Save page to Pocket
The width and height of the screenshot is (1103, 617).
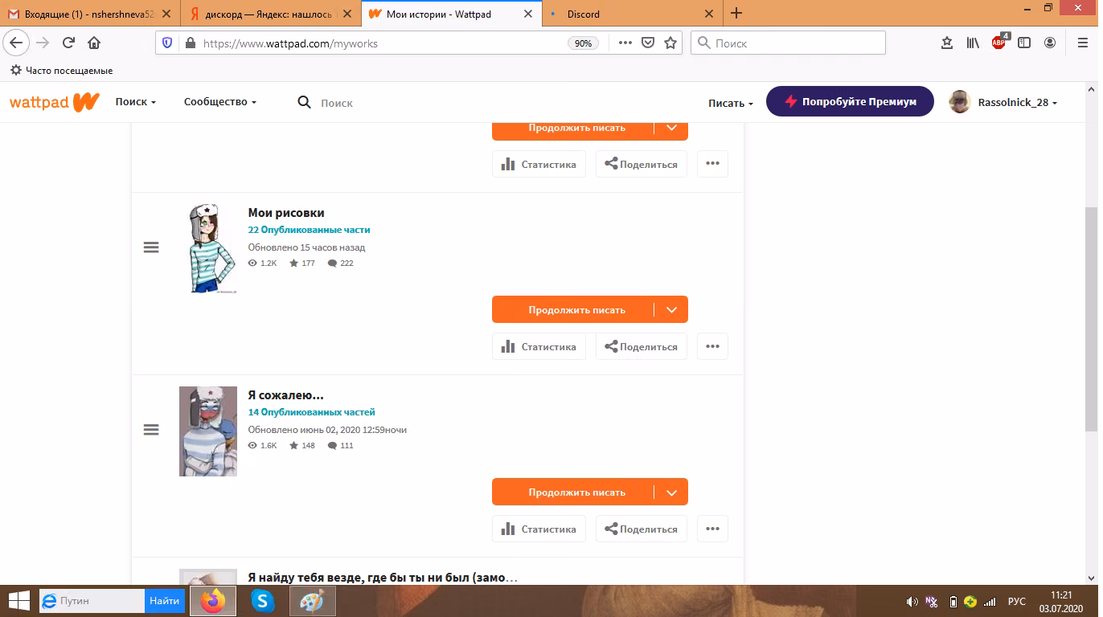click(648, 43)
